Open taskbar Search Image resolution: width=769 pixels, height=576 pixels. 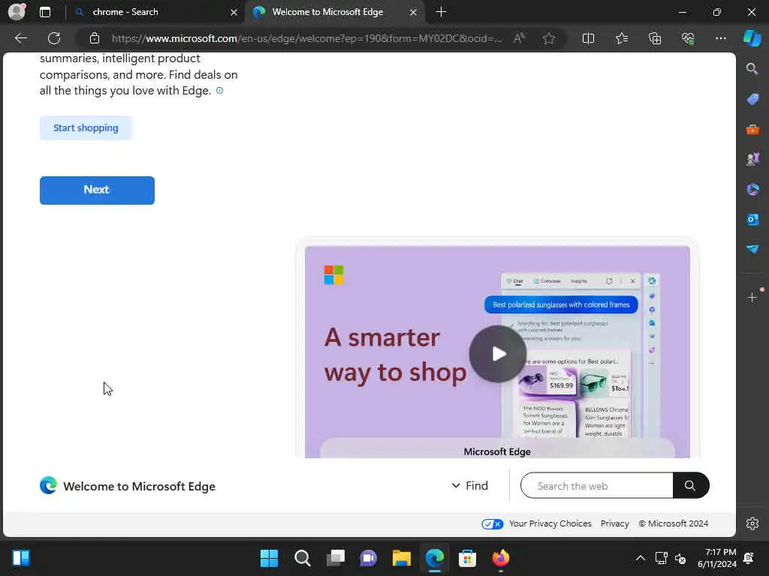(302, 558)
